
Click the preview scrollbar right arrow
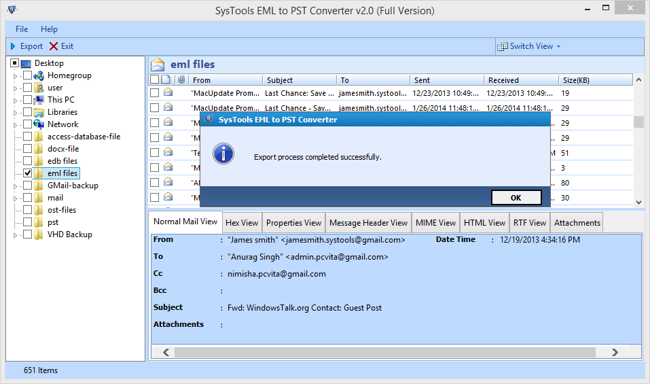point(615,352)
